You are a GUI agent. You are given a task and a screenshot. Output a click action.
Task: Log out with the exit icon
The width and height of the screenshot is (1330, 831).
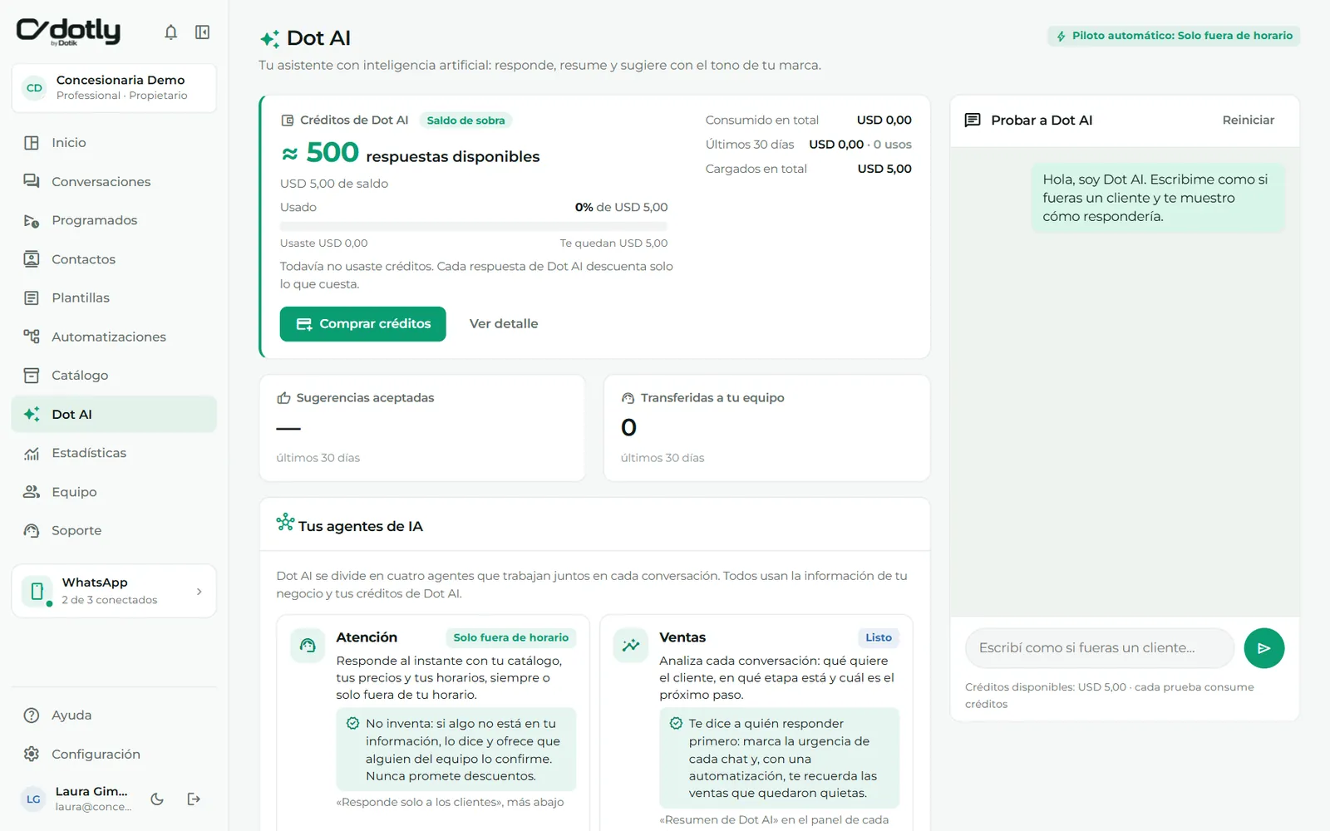(x=194, y=799)
